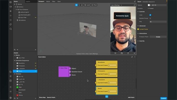
Task: Click the pause icon in left sidebar
Action: [11, 11]
